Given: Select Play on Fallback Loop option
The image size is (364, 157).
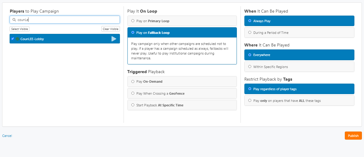Looking at the screenshot, I should (x=182, y=33).
